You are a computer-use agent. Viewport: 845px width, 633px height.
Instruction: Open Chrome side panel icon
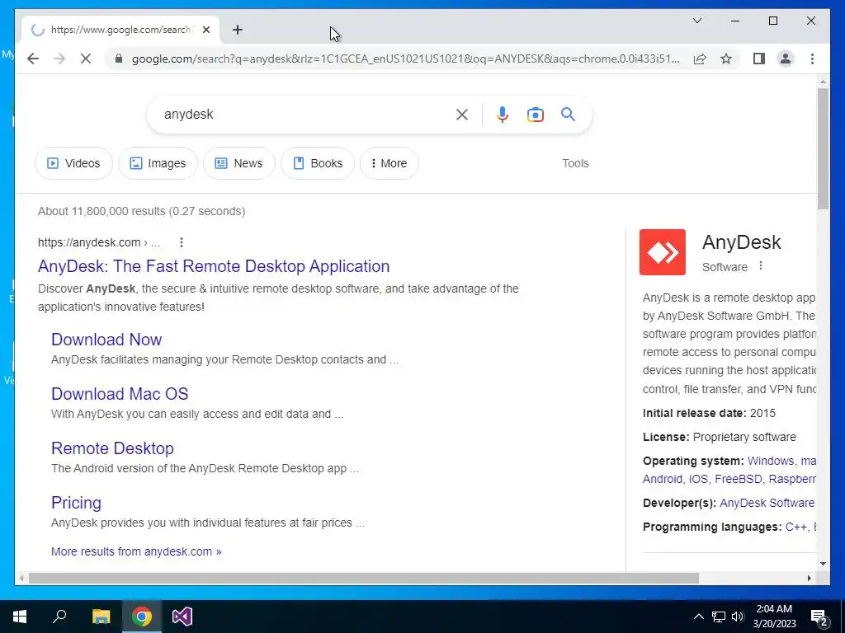pyautogui.click(x=759, y=59)
